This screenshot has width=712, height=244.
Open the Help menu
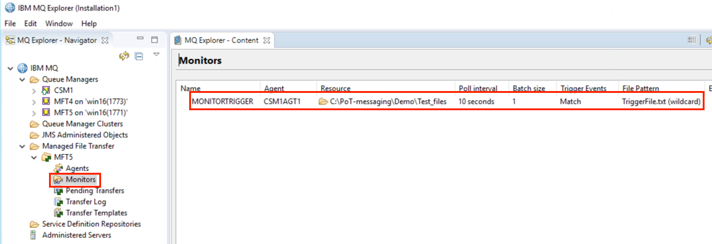[x=89, y=24]
